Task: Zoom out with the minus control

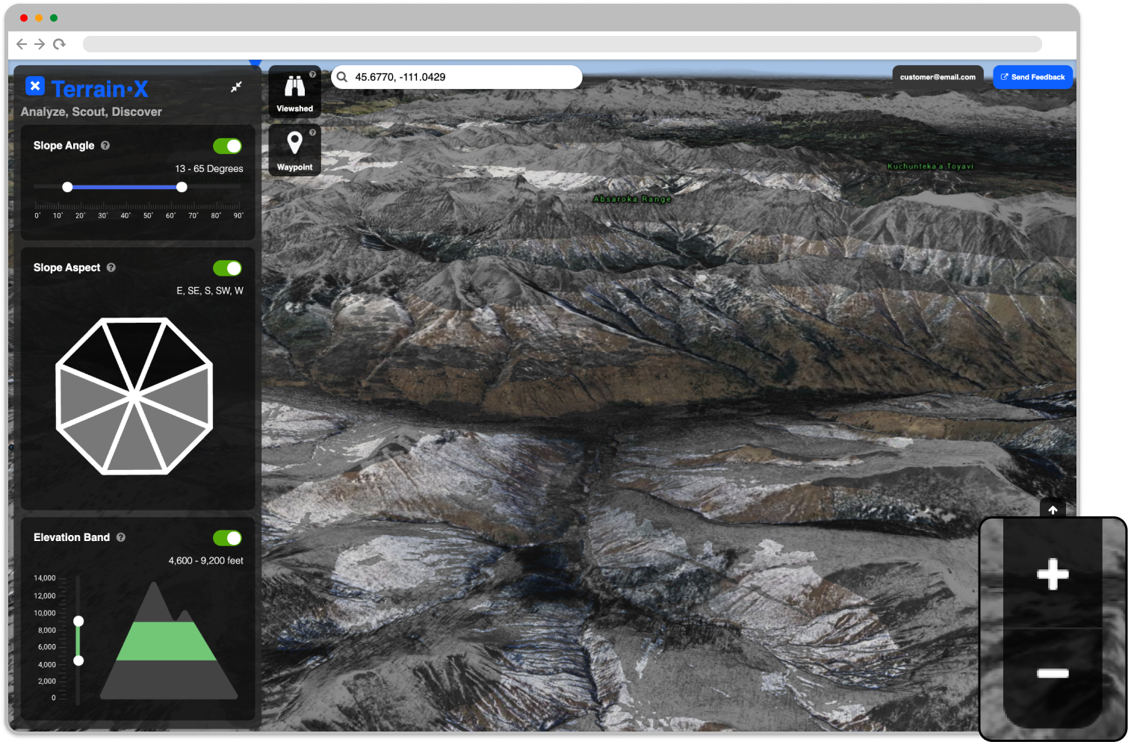Action: [1053, 672]
